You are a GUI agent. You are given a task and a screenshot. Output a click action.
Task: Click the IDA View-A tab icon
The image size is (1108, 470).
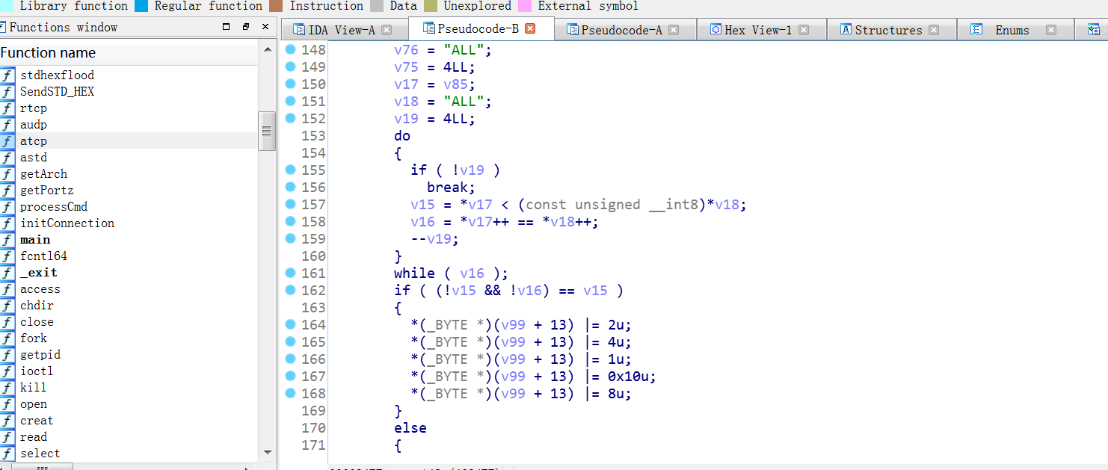(x=299, y=30)
